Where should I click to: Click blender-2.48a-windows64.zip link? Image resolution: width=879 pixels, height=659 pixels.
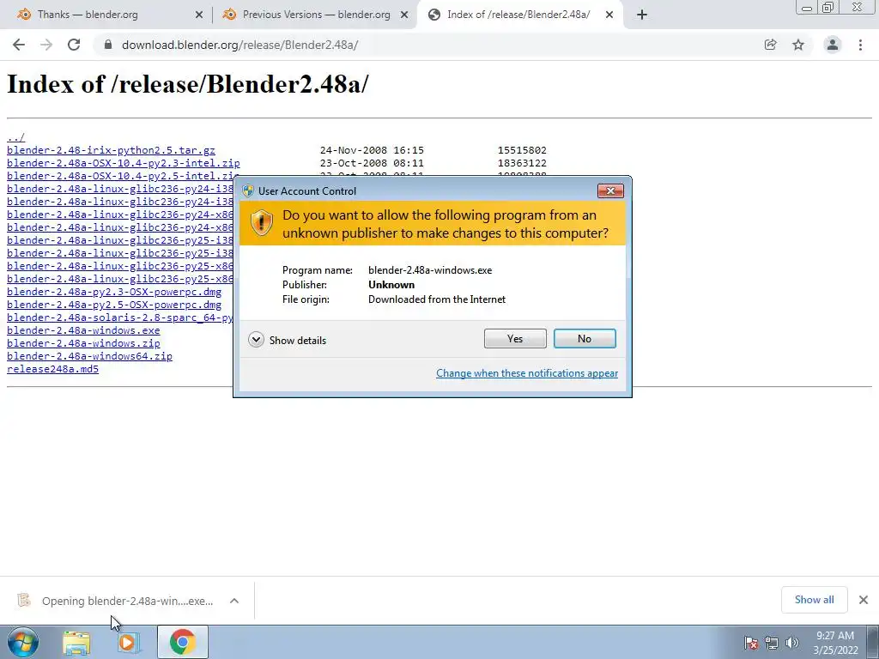89,356
